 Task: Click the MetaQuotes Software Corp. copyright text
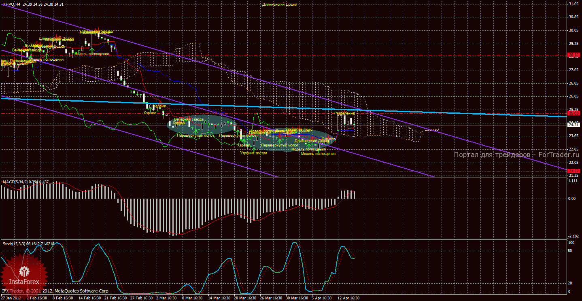(x=80, y=291)
